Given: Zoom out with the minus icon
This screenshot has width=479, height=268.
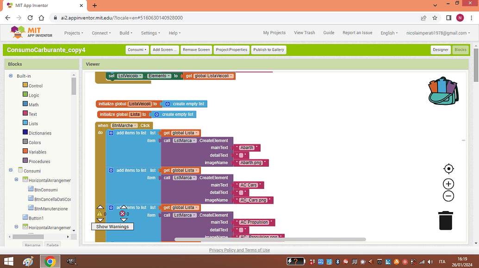Looking at the screenshot, I should [448, 196].
